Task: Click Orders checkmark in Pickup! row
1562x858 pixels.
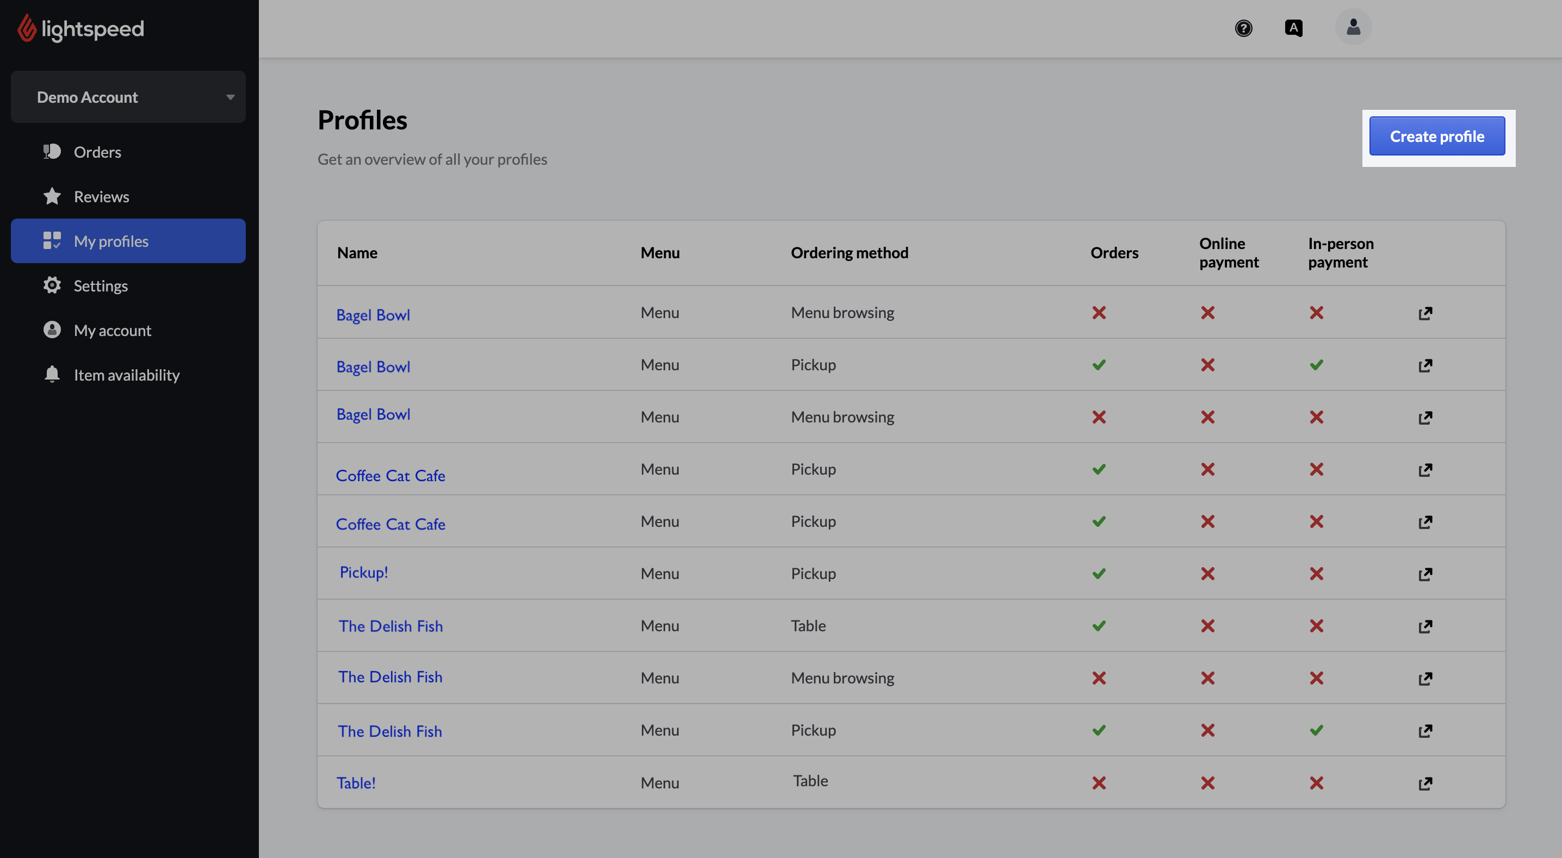Action: [1099, 574]
